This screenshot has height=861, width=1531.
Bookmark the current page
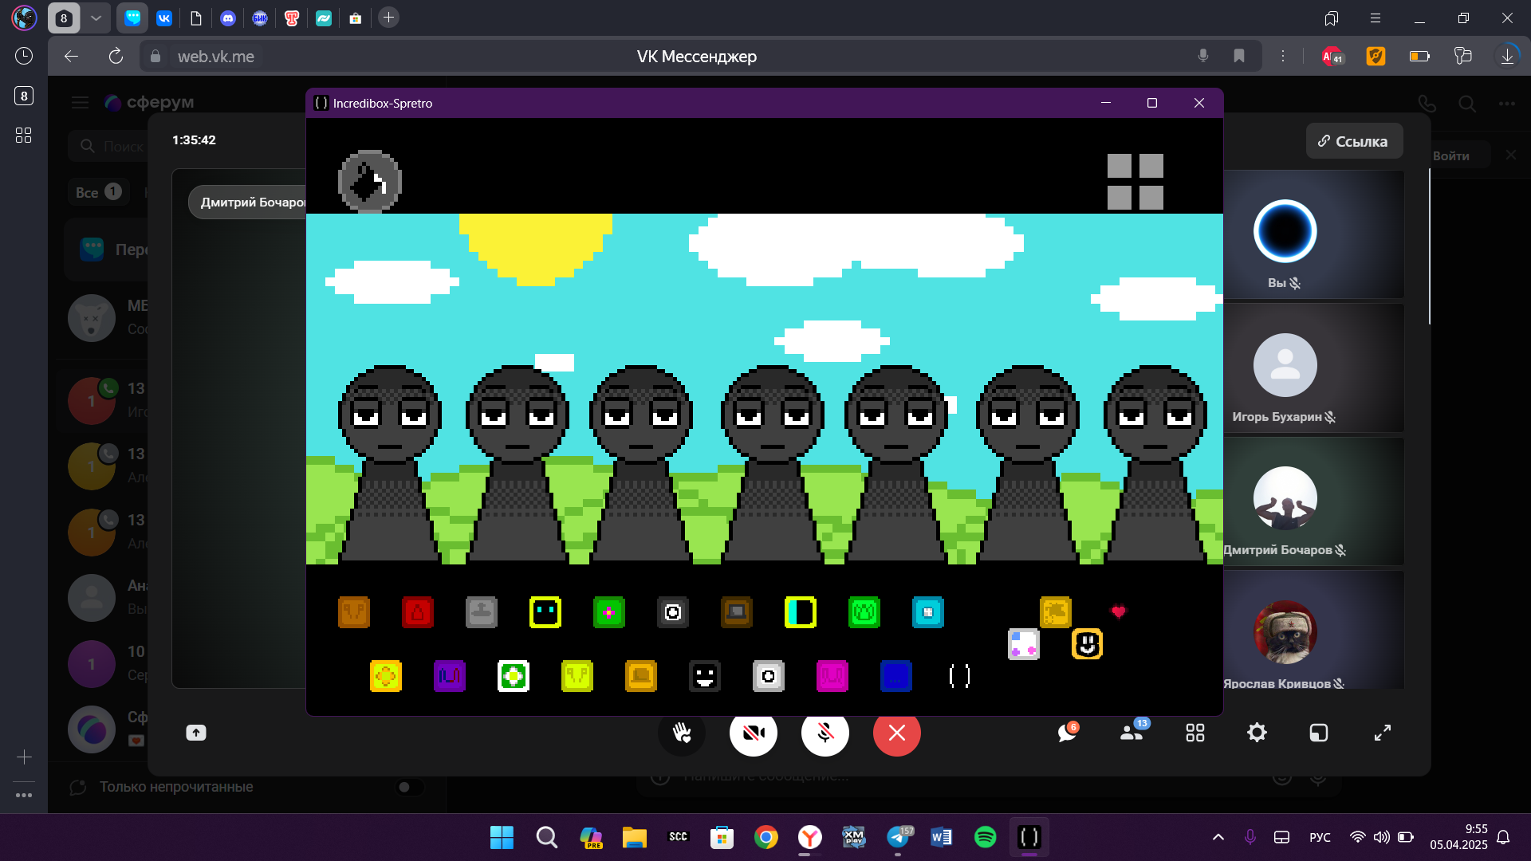[x=1238, y=56]
